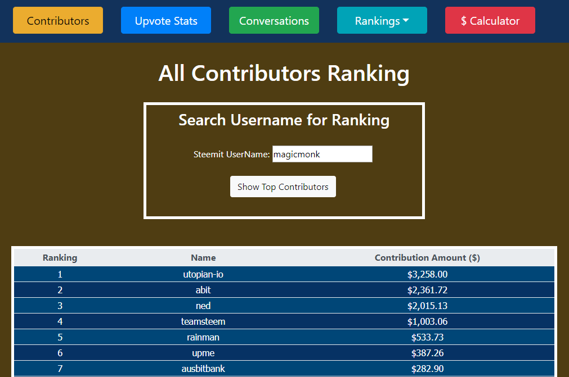Click the $387.26 contribution amount
The height and width of the screenshot is (377, 569).
pos(427,353)
